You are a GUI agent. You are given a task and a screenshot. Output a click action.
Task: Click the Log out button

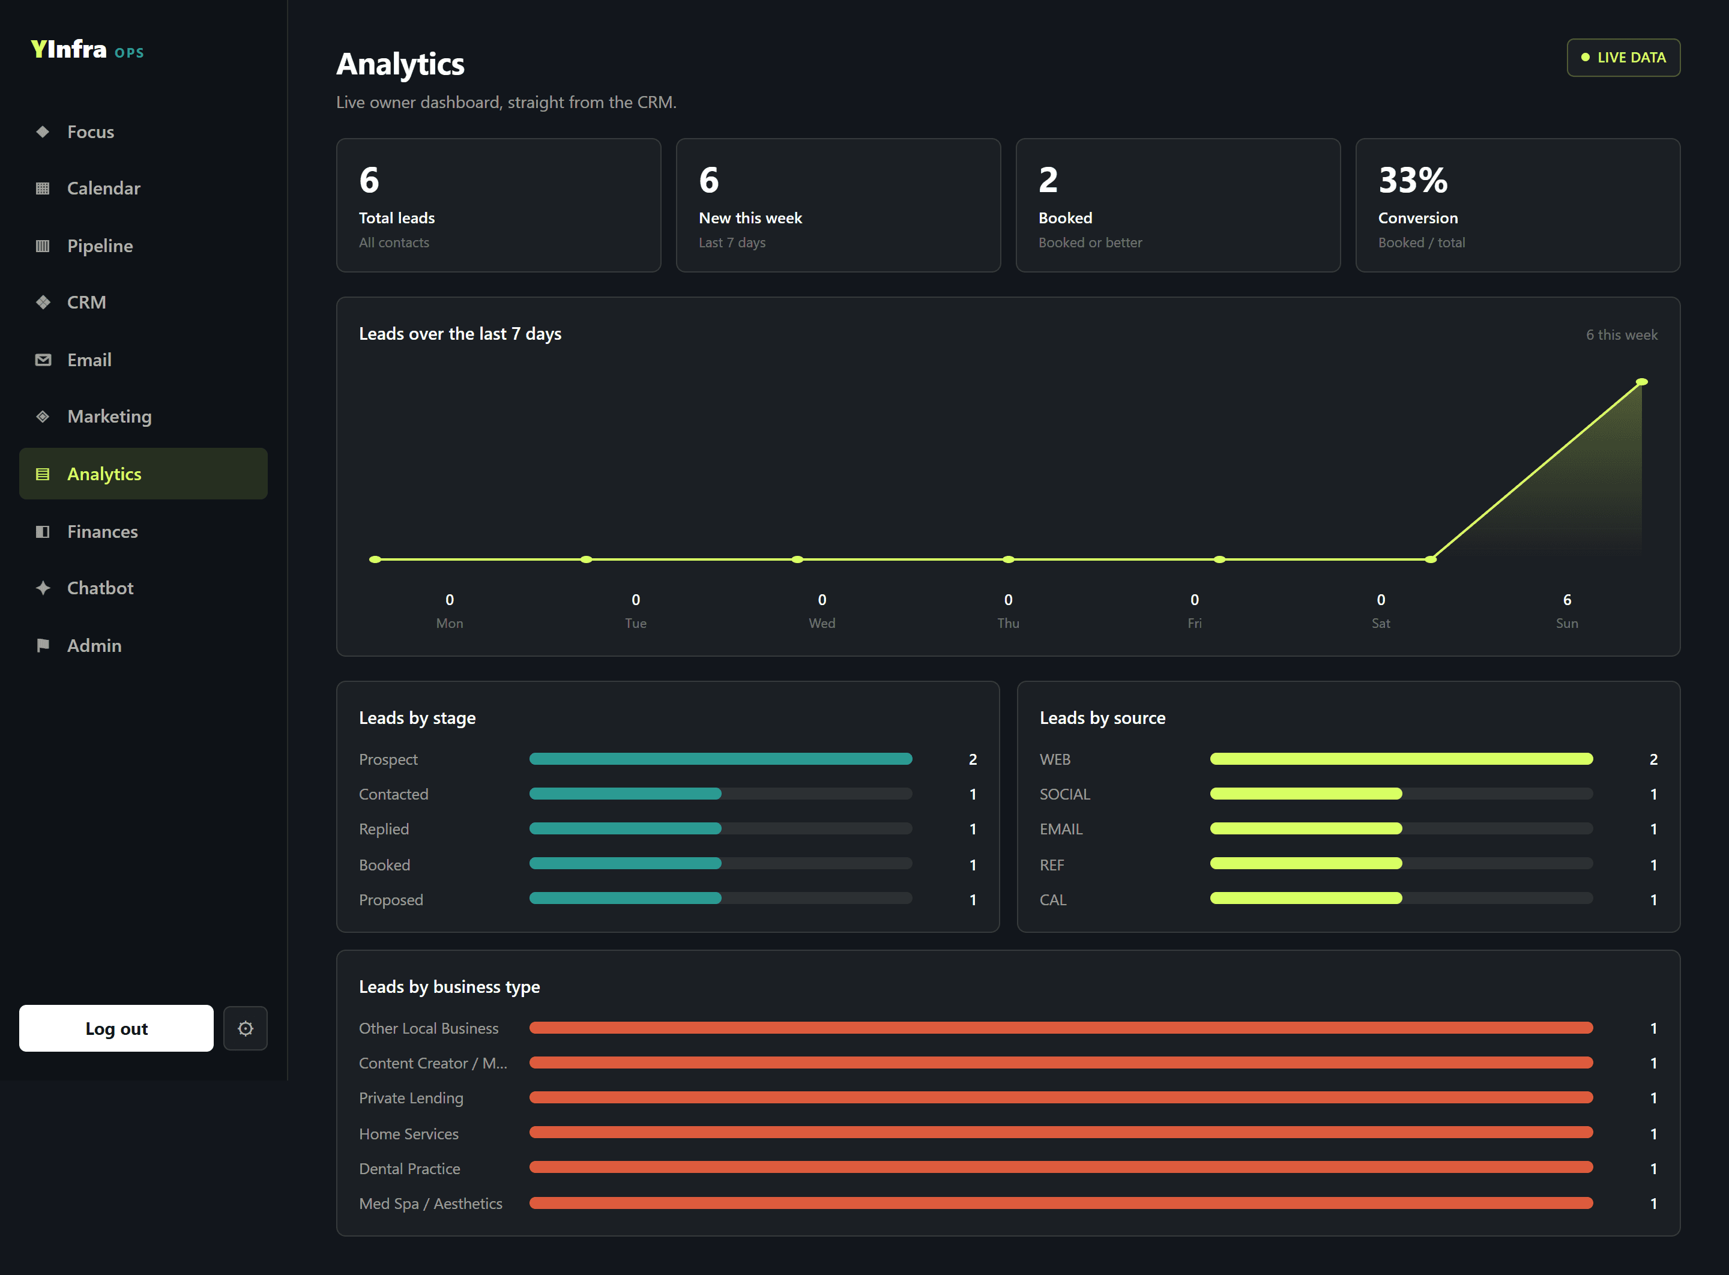[116, 1028]
